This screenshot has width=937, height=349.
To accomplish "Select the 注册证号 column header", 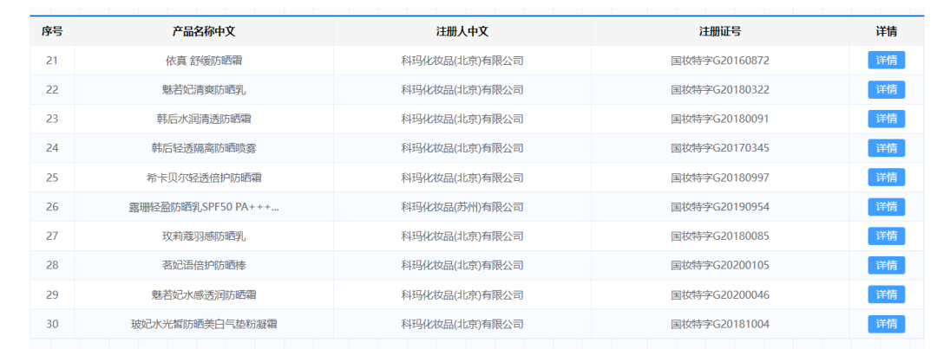I will [719, 31].
